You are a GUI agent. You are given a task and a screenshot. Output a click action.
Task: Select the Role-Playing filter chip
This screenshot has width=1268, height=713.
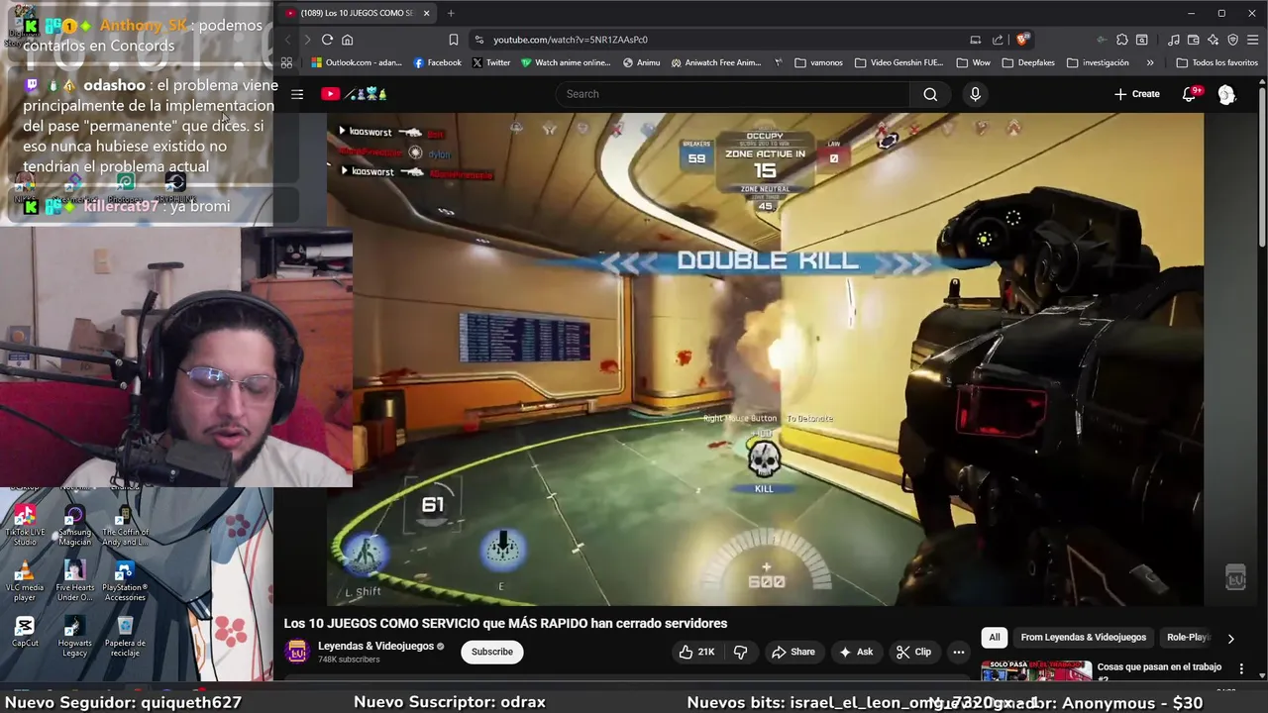click(1188, 638)
